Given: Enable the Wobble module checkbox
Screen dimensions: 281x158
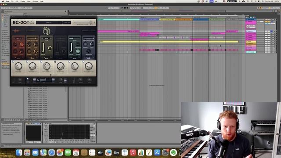Looking at the screenshot, I should tap(27, 61).
